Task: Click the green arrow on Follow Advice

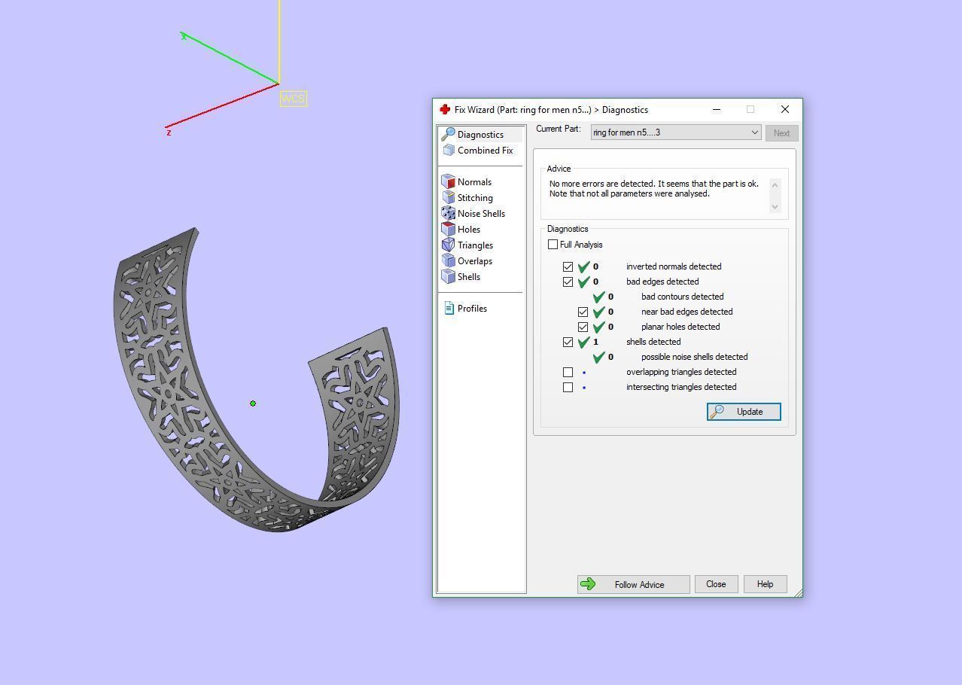Action: tap(589, 584)
